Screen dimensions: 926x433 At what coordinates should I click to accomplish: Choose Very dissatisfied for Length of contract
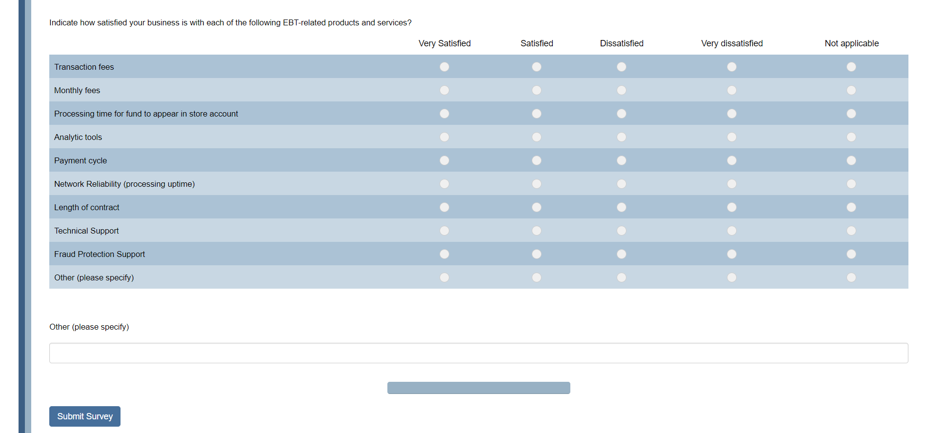click(732, 207)
